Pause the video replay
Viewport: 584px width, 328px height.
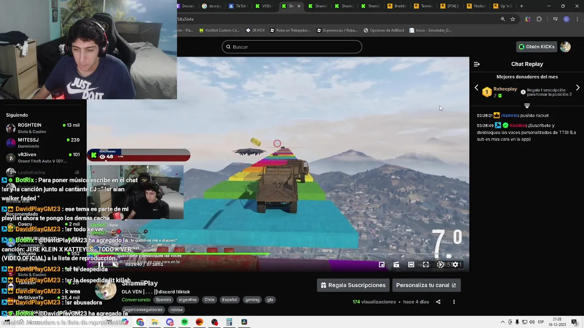[100, 264]
